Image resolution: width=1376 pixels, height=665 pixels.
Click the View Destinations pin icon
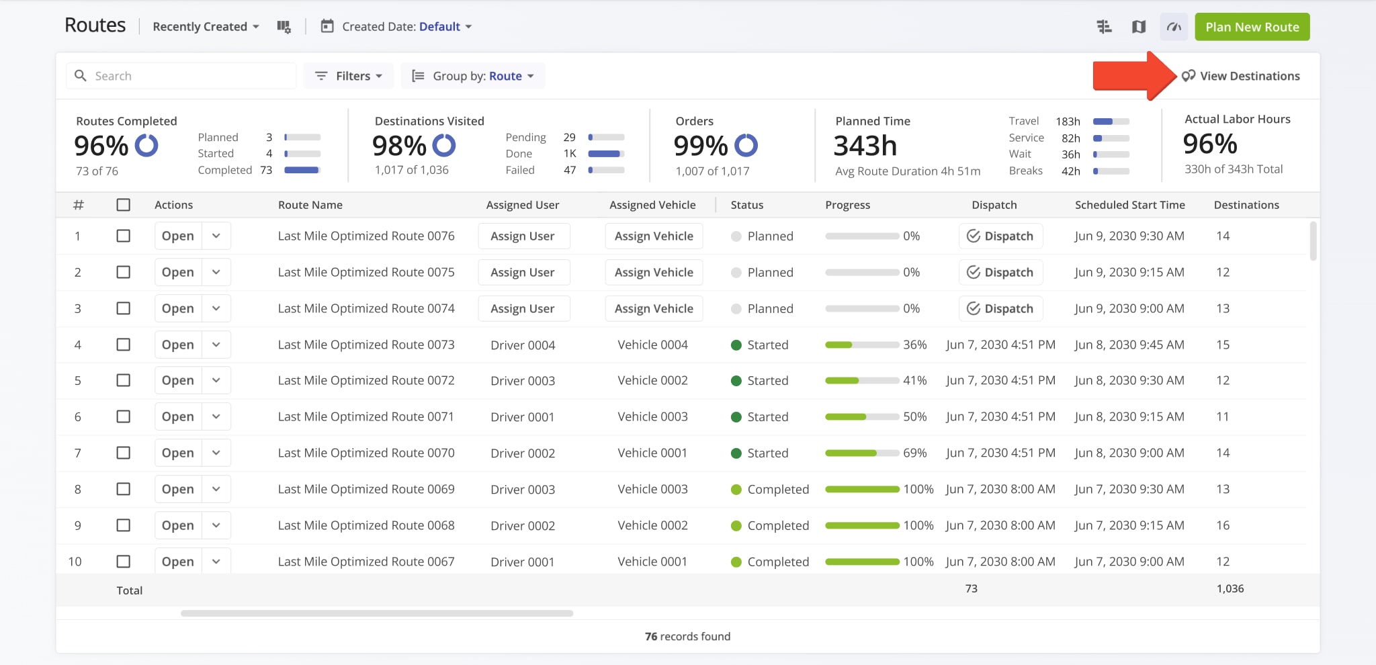pos(1189,75)
